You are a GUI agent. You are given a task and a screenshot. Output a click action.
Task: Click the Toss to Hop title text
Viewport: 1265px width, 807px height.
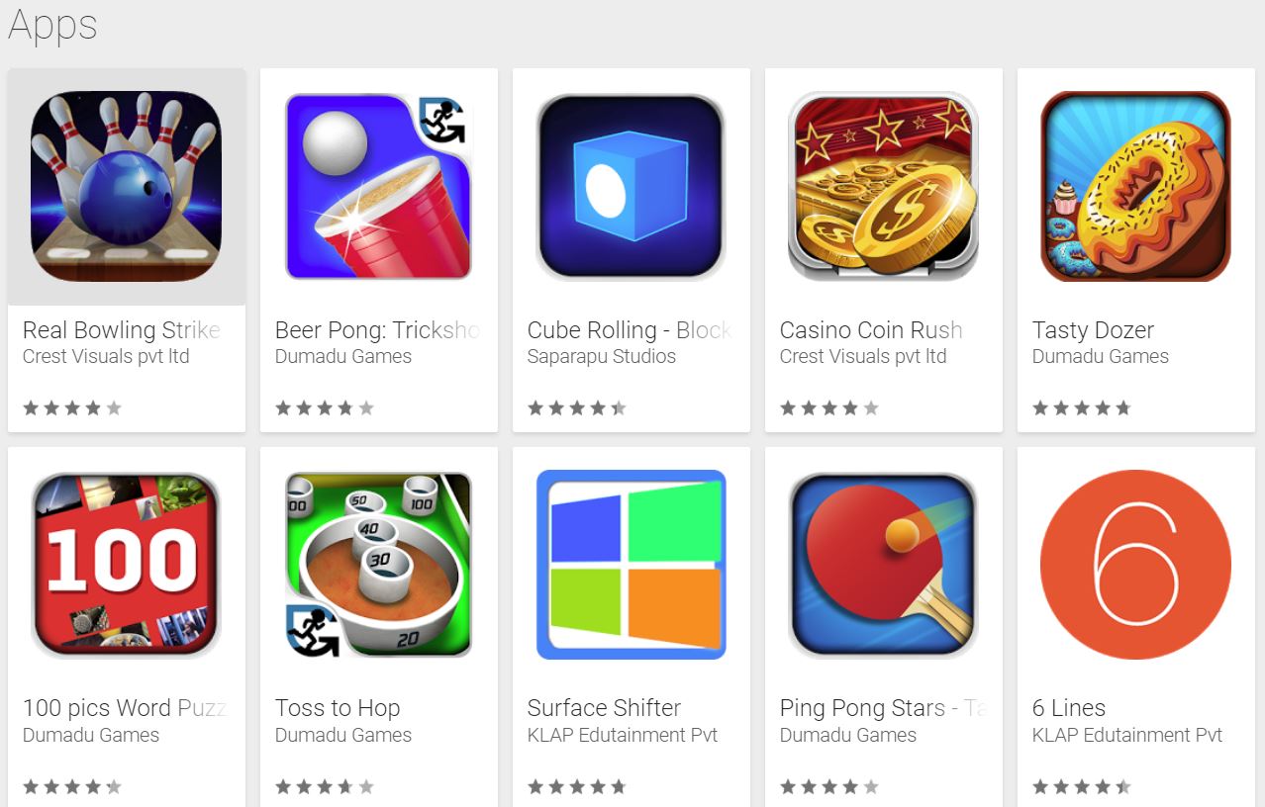pyautogui.click(x=338, y=708)
